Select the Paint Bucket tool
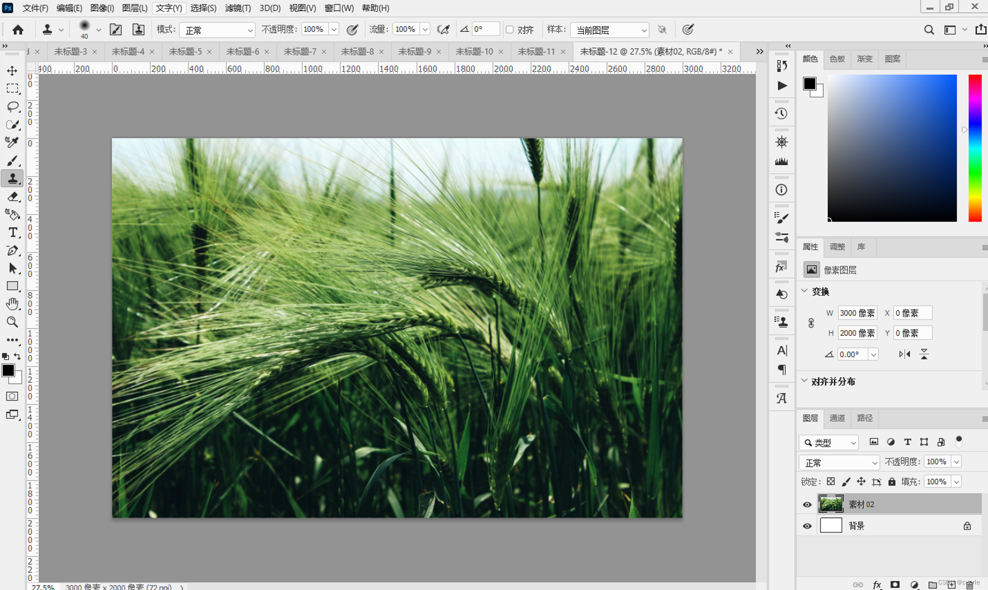 (x=12, y=214)
